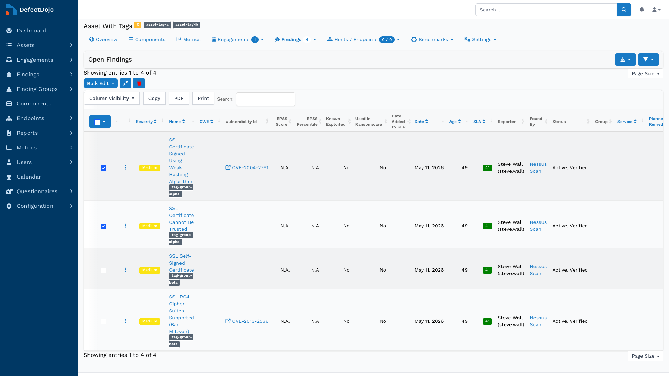The width and height of the screenshot is (669, 376).
Task: Open the user account menu dropdown
Action: [x=656, y=10]
